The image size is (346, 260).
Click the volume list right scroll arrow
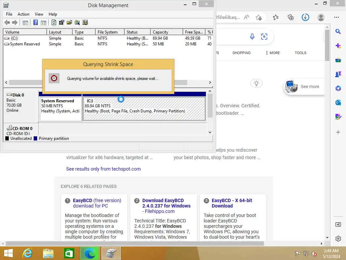coord(210,82)
